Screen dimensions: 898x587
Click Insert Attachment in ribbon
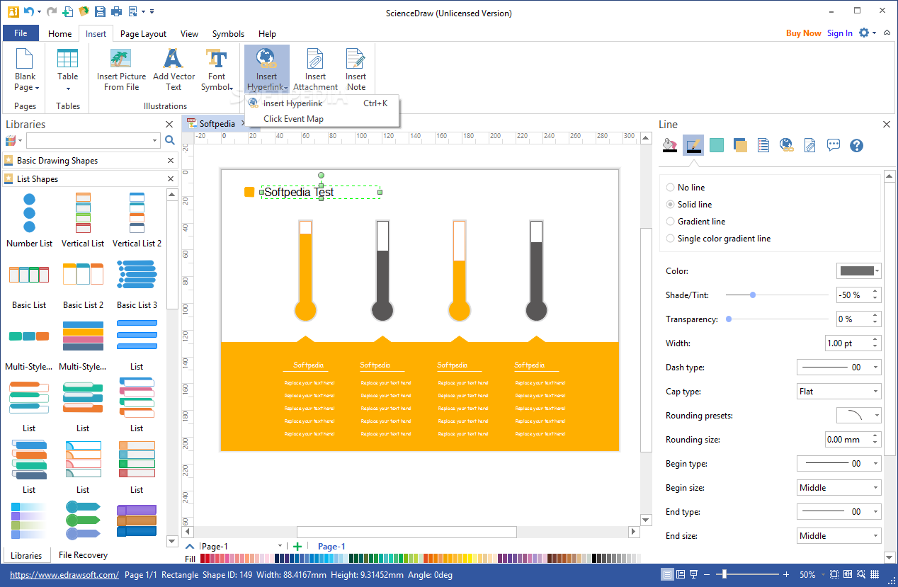point(316,69)
